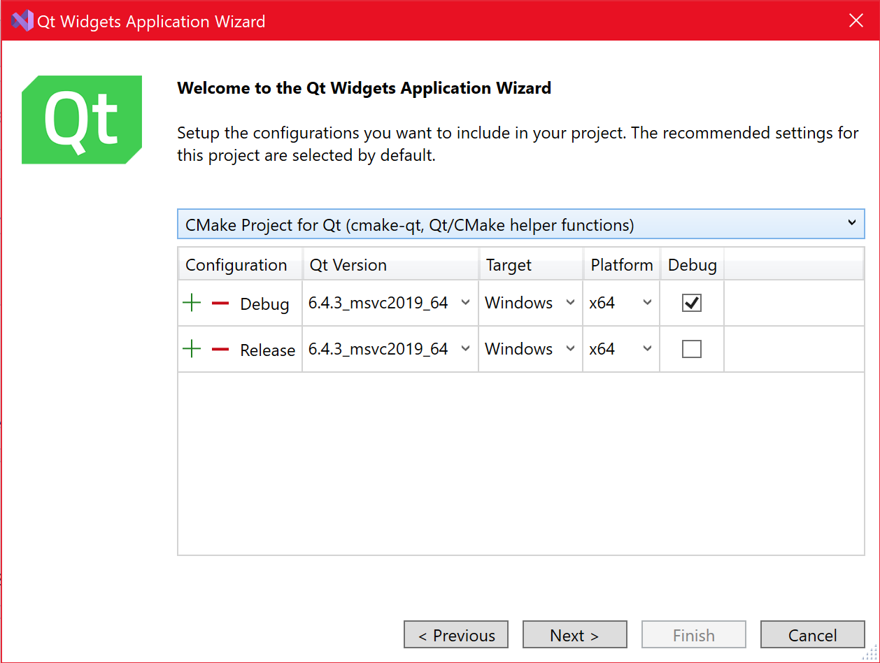This screenshot has height=663, width=880.
Task: Click the Next button to proceed
Action: pyautogui.click(x=574, y=635)
